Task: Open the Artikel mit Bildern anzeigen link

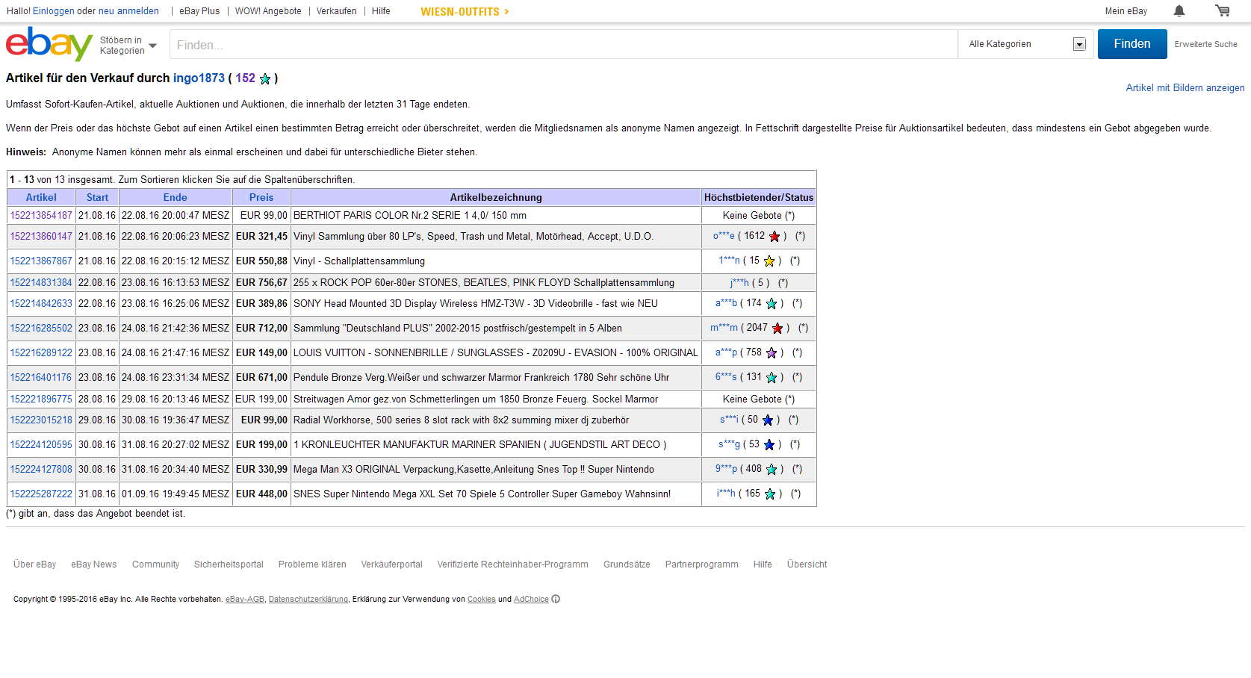Action: [x=1185, y=88]
